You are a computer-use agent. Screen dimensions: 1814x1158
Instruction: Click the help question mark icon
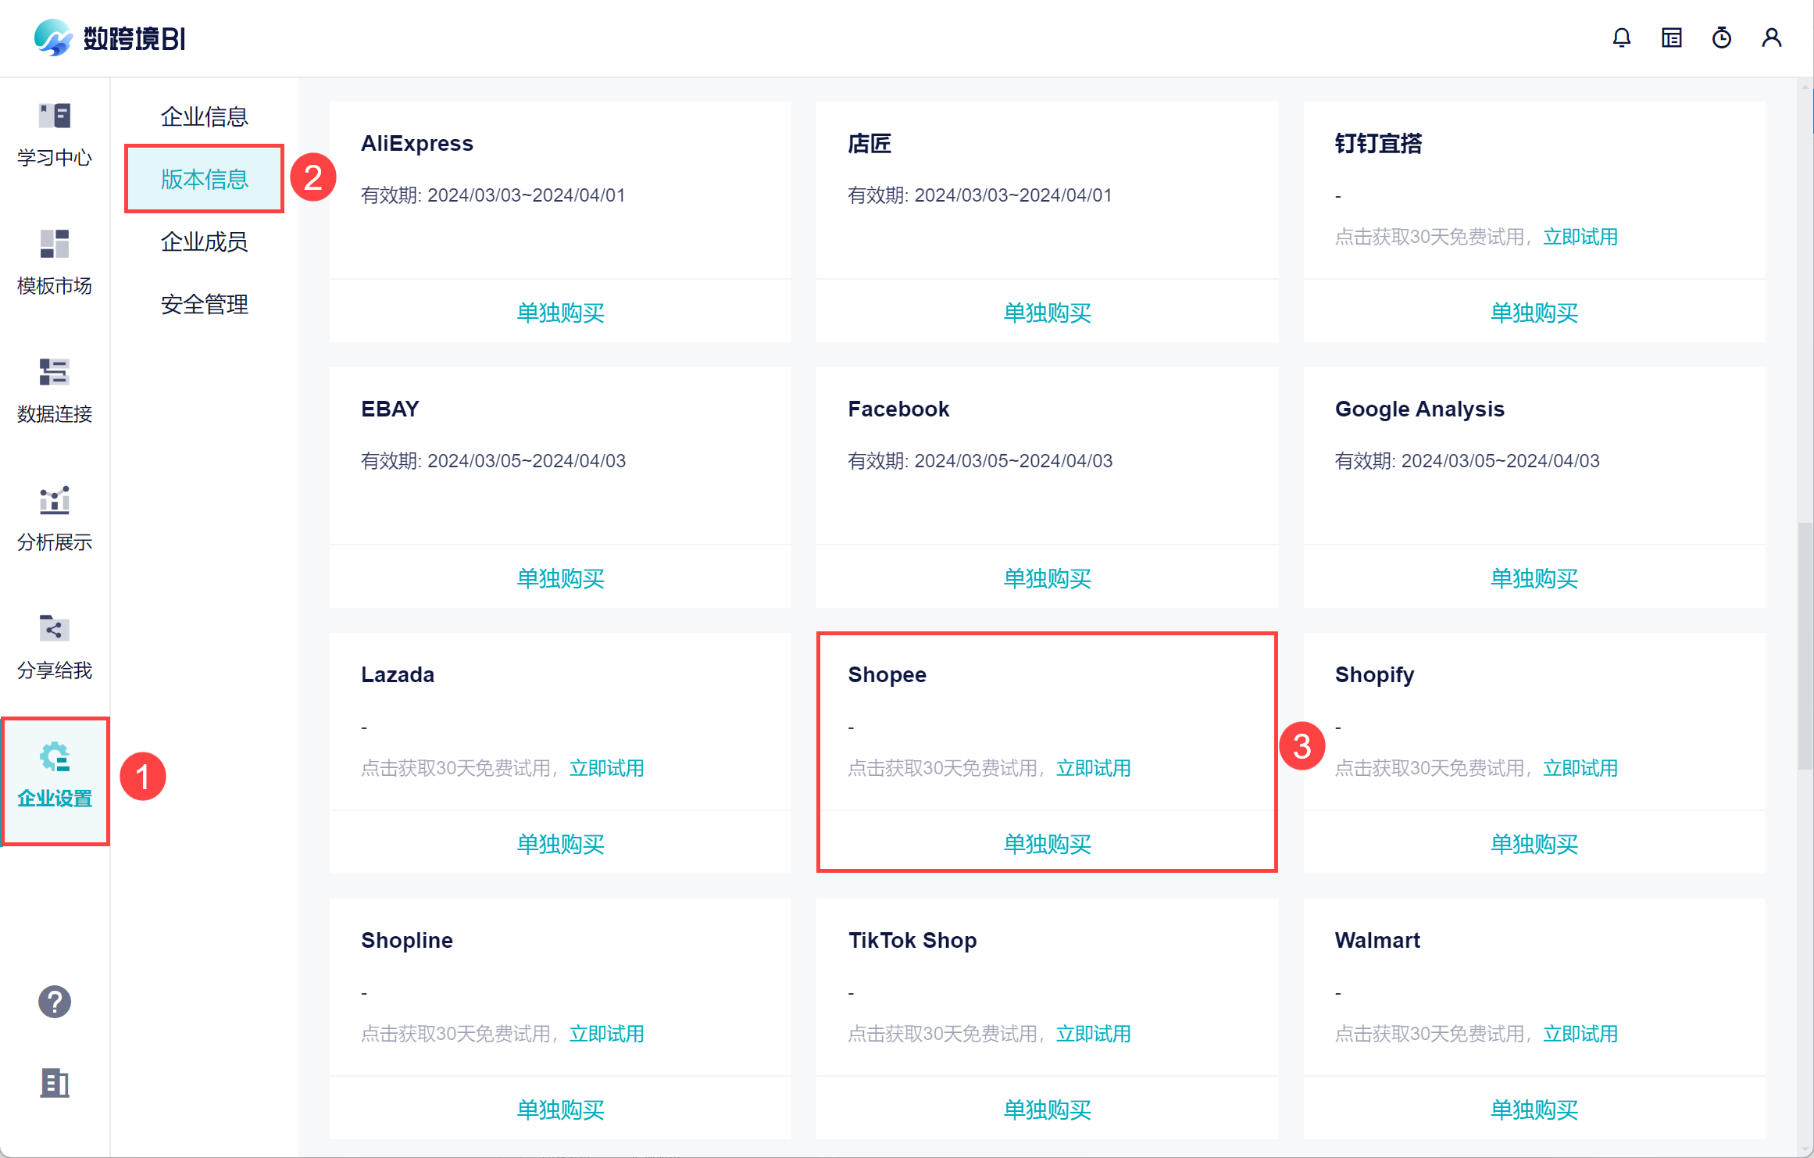(55, 1002)
